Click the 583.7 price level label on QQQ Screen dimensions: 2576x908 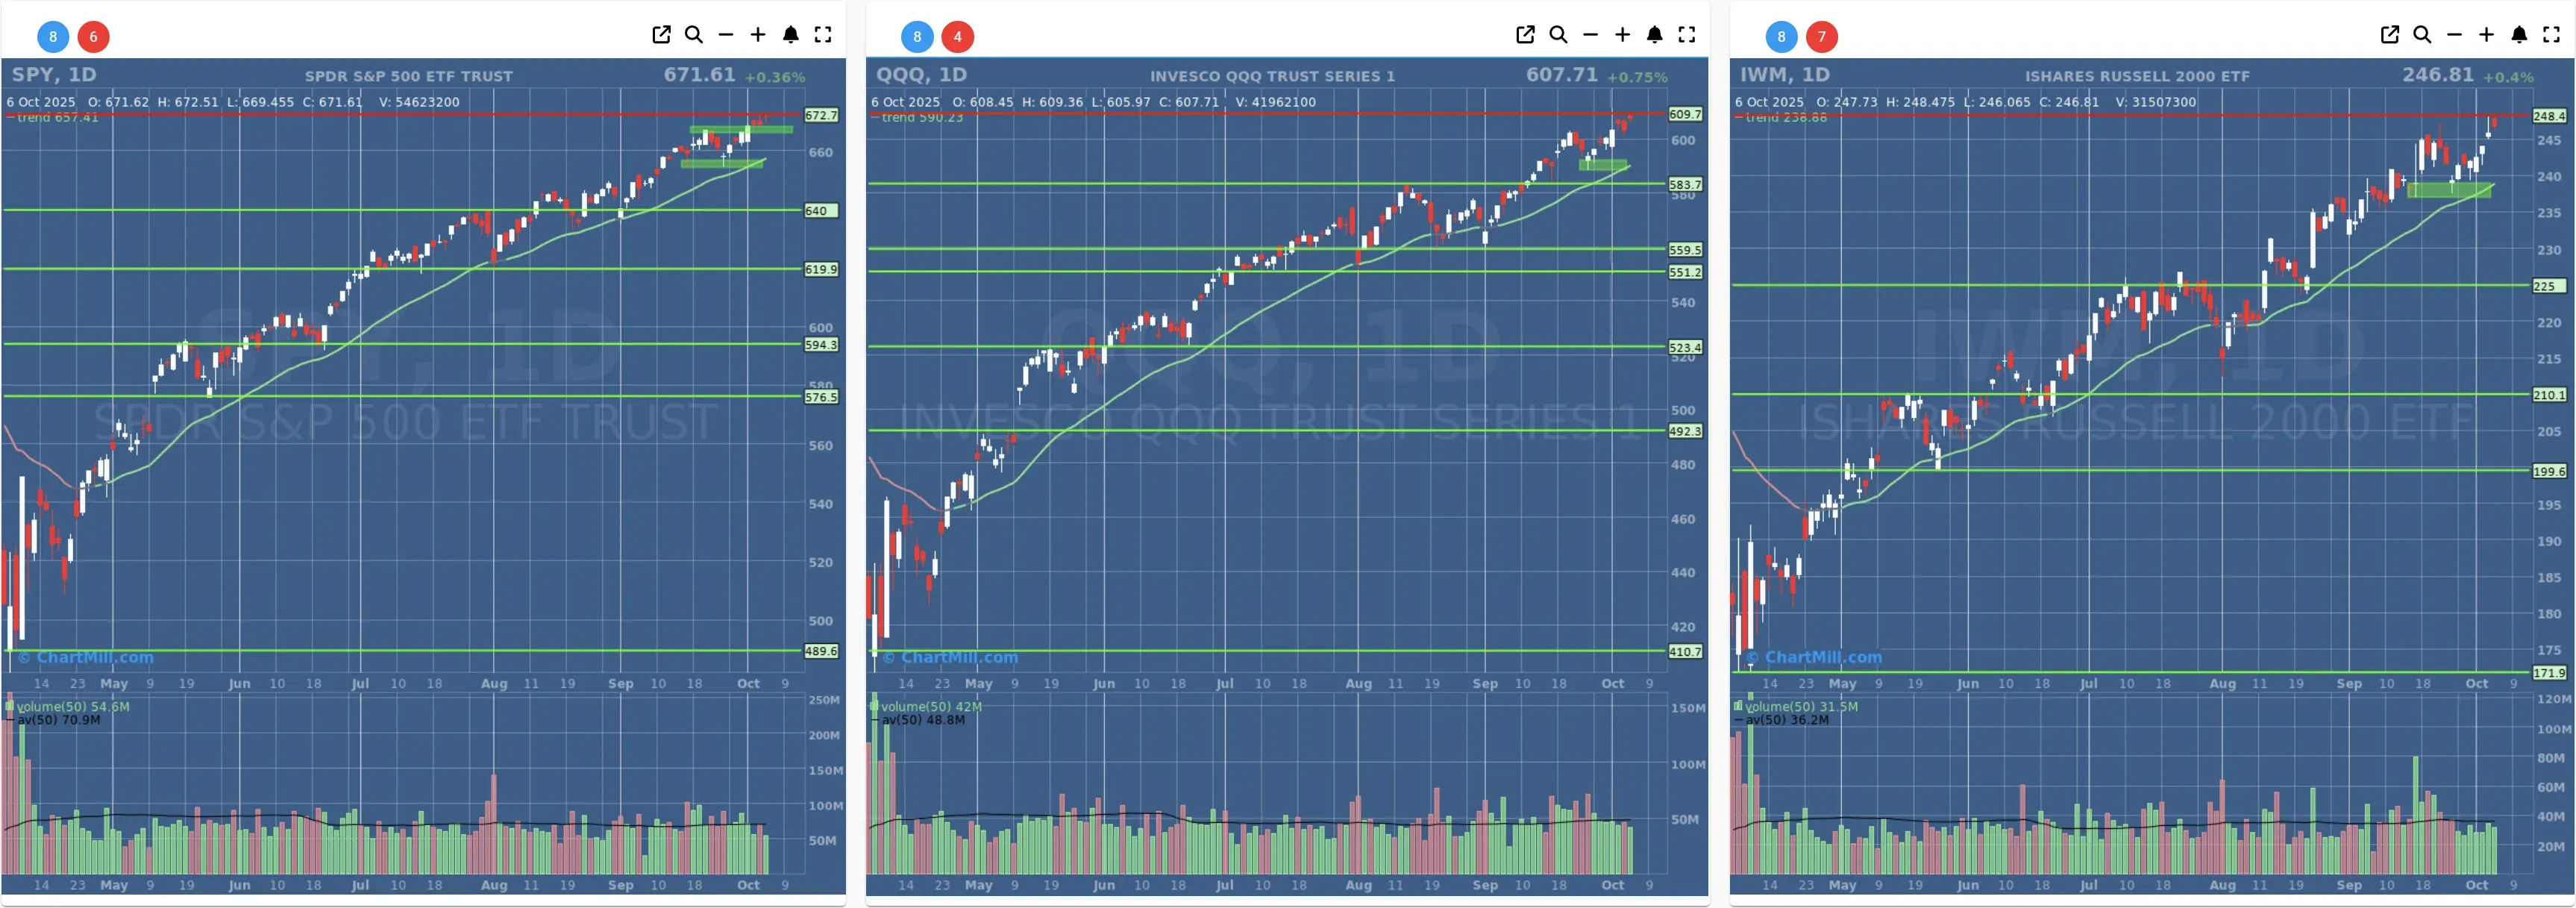click(1684, 185)
